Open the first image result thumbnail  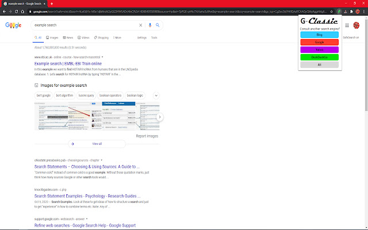51,116
